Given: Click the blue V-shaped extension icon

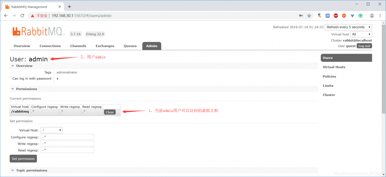Looking at the screenshot, I should tap(352, 16).
